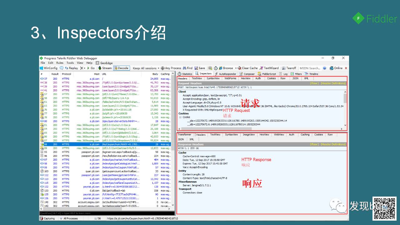Click the Clear Cache toolbar button
This screenshot has height=225, width=400.
[x=247, y=68]
